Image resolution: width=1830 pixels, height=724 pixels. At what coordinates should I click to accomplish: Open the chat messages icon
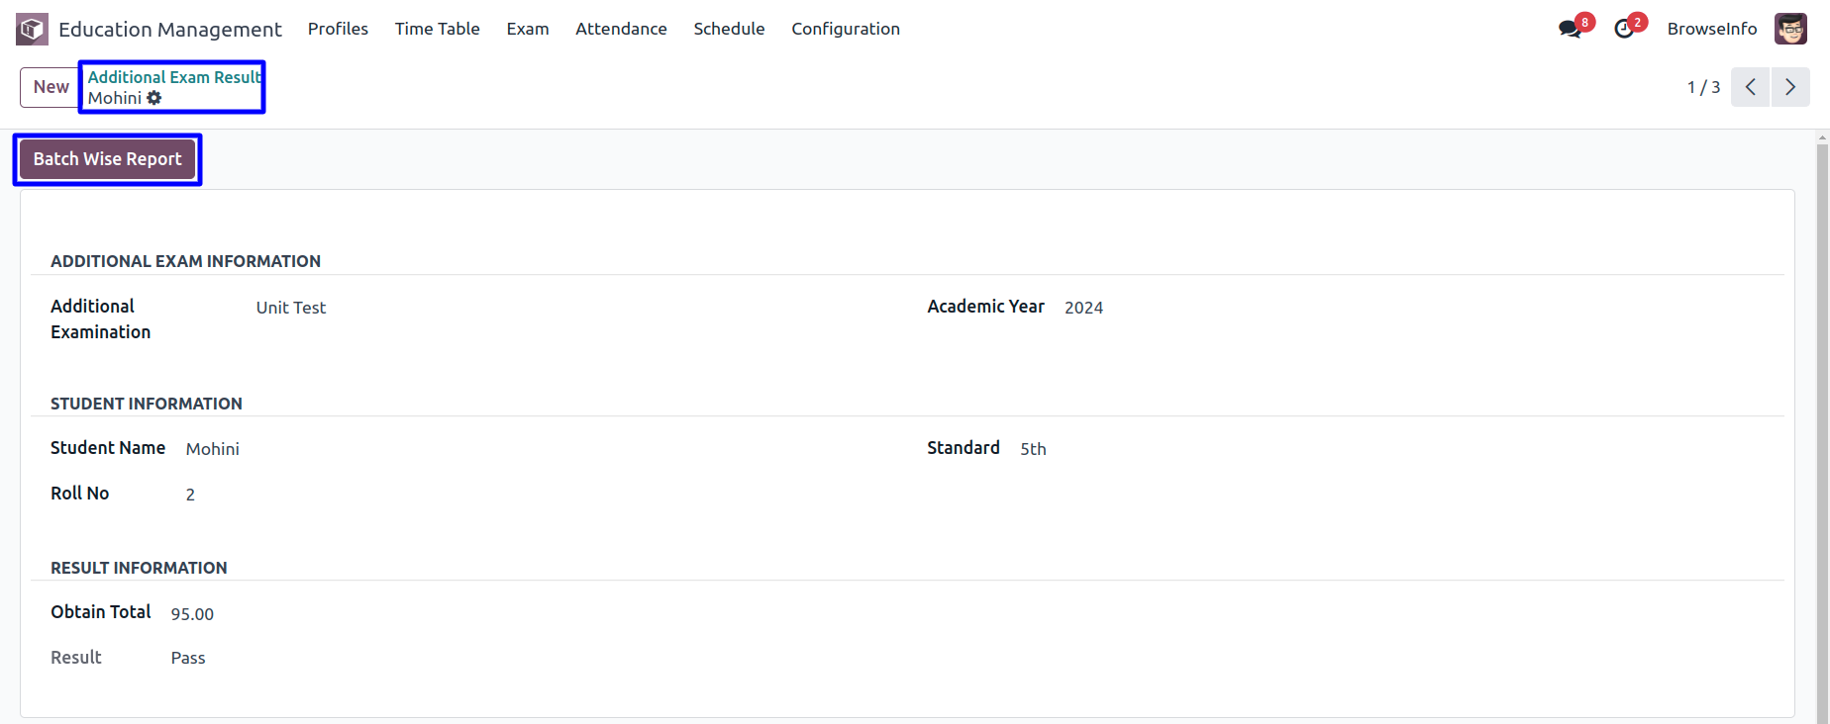pos(1571,29)
